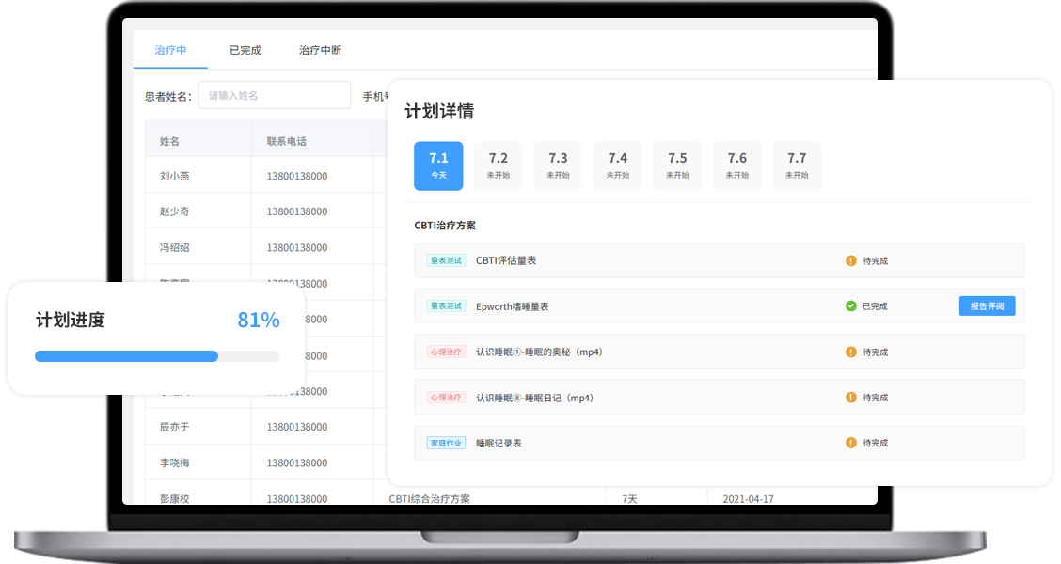Click the 量表测试 tag beside CBTI评估量表

[446, 260]
